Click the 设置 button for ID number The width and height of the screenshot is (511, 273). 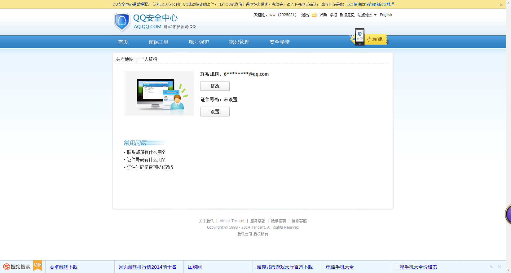click(x=215, y=112)
